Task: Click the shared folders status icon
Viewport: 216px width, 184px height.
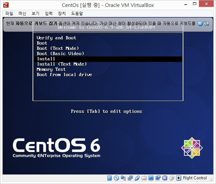Action: [144, 178]
